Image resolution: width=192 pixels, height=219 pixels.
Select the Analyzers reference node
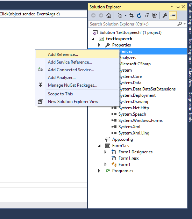click(x=128, y=58)
